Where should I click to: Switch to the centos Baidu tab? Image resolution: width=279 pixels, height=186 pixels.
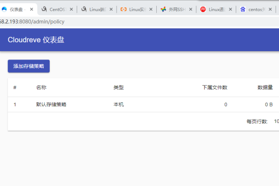pyautogui.click(x=256, y=9)
